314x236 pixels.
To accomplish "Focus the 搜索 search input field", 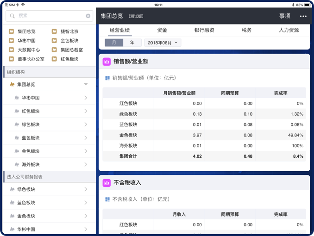I will point(49,16).
